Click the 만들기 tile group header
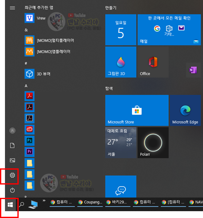The image size is (203, 218). click(111, 8)
